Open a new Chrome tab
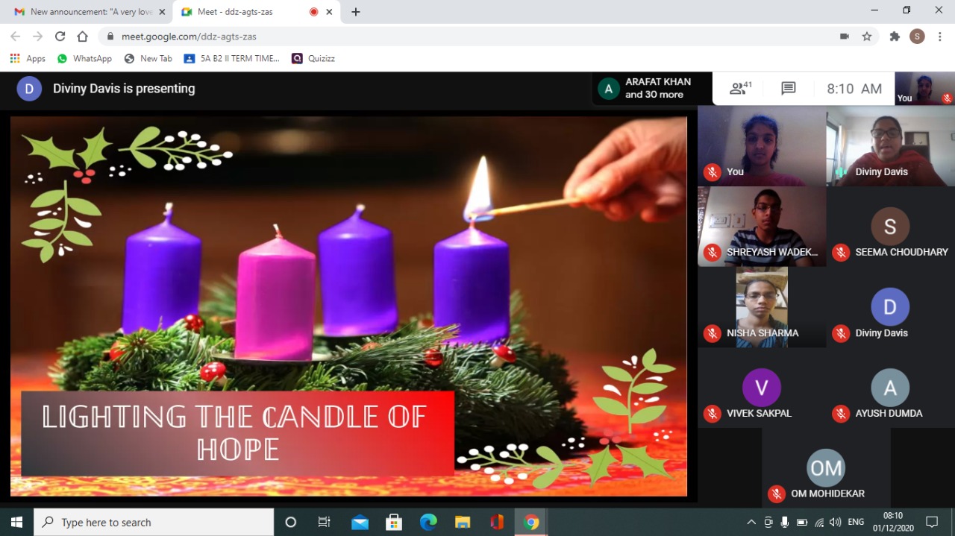 (356, 12)
